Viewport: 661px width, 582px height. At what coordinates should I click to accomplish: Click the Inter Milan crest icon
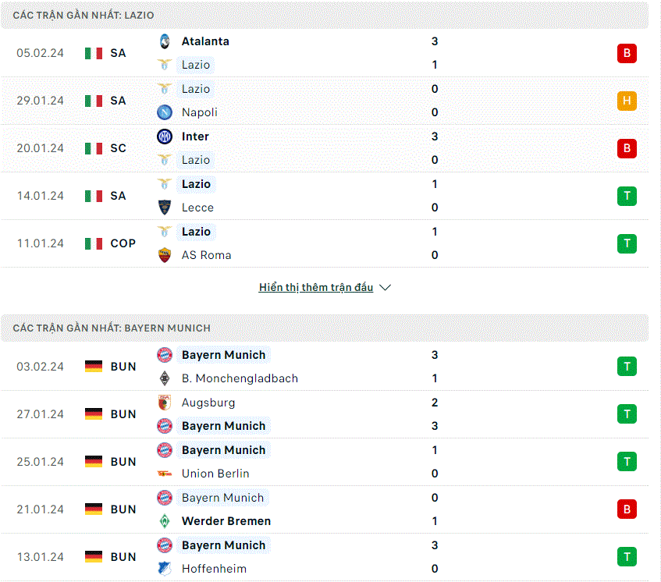(165, 137)
